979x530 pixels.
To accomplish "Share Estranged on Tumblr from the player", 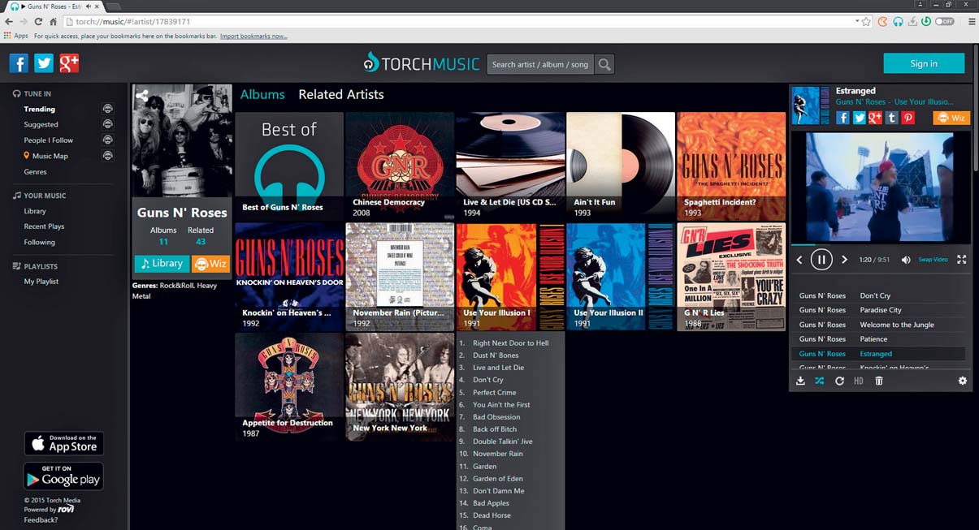I will click(x=892, y=118).
